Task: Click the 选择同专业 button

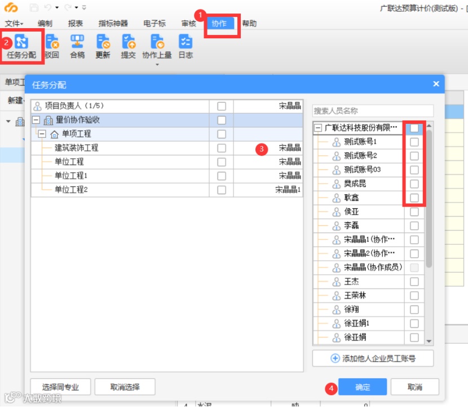Action: [x=60, y=387]
